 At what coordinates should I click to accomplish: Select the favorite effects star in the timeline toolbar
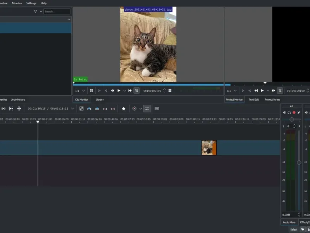coord(124,109)
